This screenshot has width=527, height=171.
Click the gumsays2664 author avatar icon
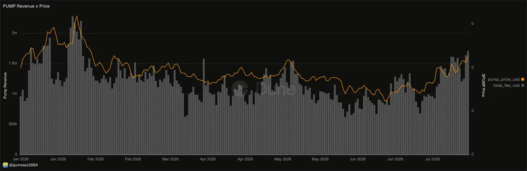[x=5, y=165]
